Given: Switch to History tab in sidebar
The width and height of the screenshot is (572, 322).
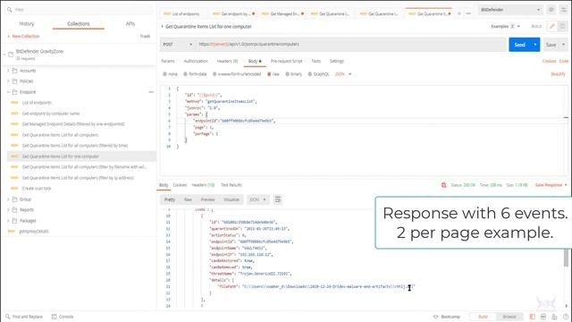Looking at the screenshot, I should [x=26, y=24].
